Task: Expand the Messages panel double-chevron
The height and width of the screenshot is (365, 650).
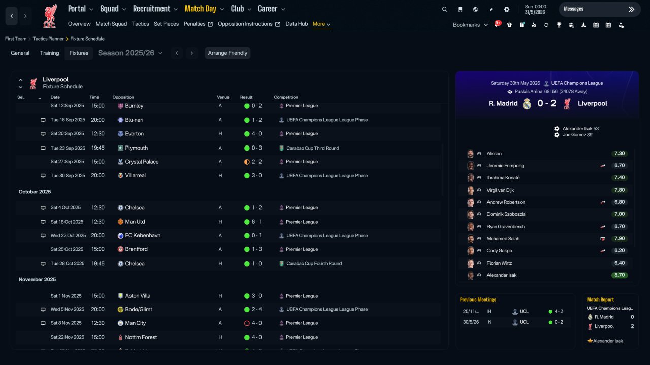Action: (x=631, y=9)
